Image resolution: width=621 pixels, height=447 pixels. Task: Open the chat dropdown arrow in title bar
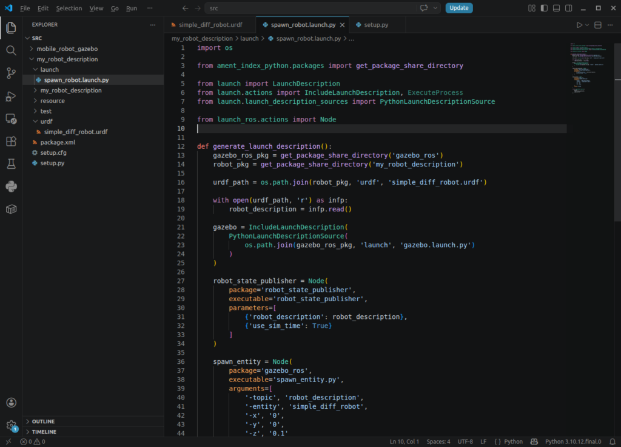(x=435, y=8)
